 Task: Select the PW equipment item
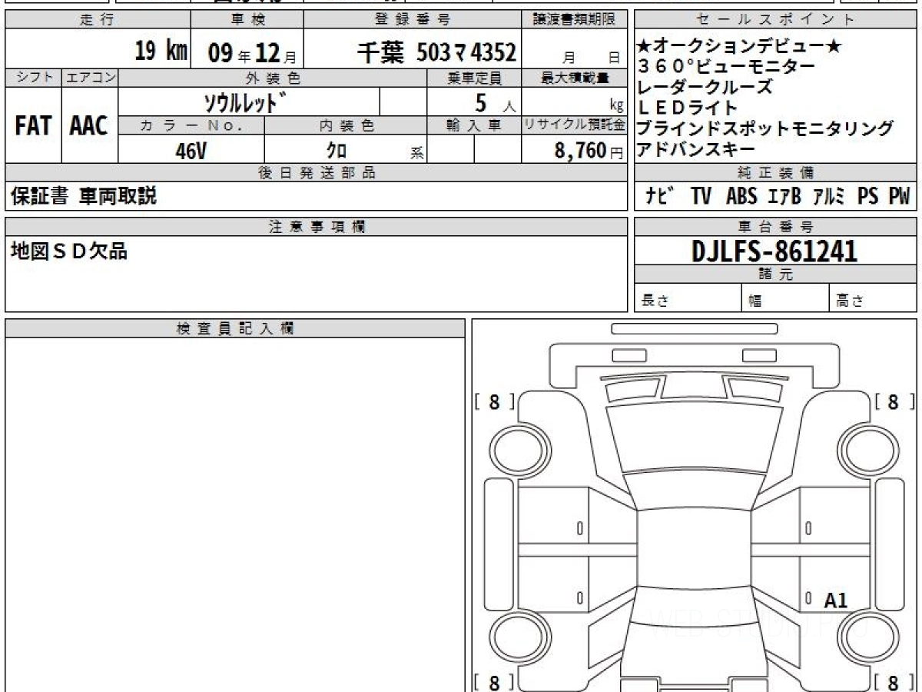pos(899,197)
